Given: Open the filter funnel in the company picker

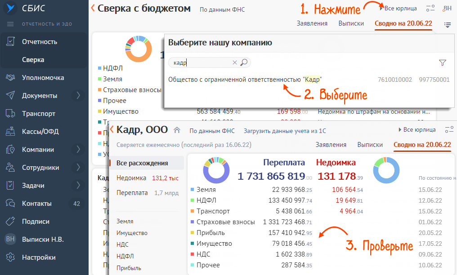Looking at the screenshot, I should [x=442, y=63].
